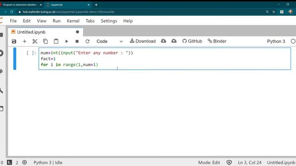Screen dimensions: 296x166
Task: Open the browser profile avatar
Action: (290, 12)
